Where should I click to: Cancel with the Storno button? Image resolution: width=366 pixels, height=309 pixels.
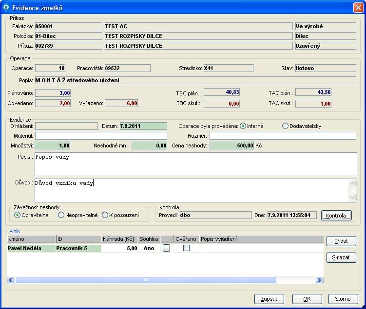pyautogui.click(x=343, y=299)
